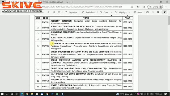Start Read aloud for the PDF
Image resolution: width=170 pixels, height=96 pixels.
point(88,12)
